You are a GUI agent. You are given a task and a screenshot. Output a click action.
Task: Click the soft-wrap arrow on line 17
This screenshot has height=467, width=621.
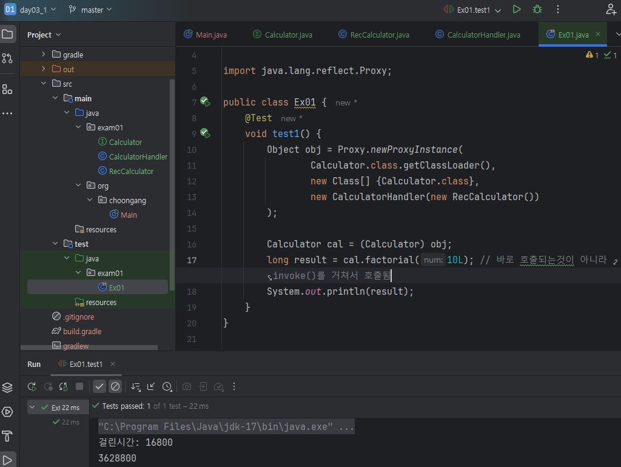point(615,261)
